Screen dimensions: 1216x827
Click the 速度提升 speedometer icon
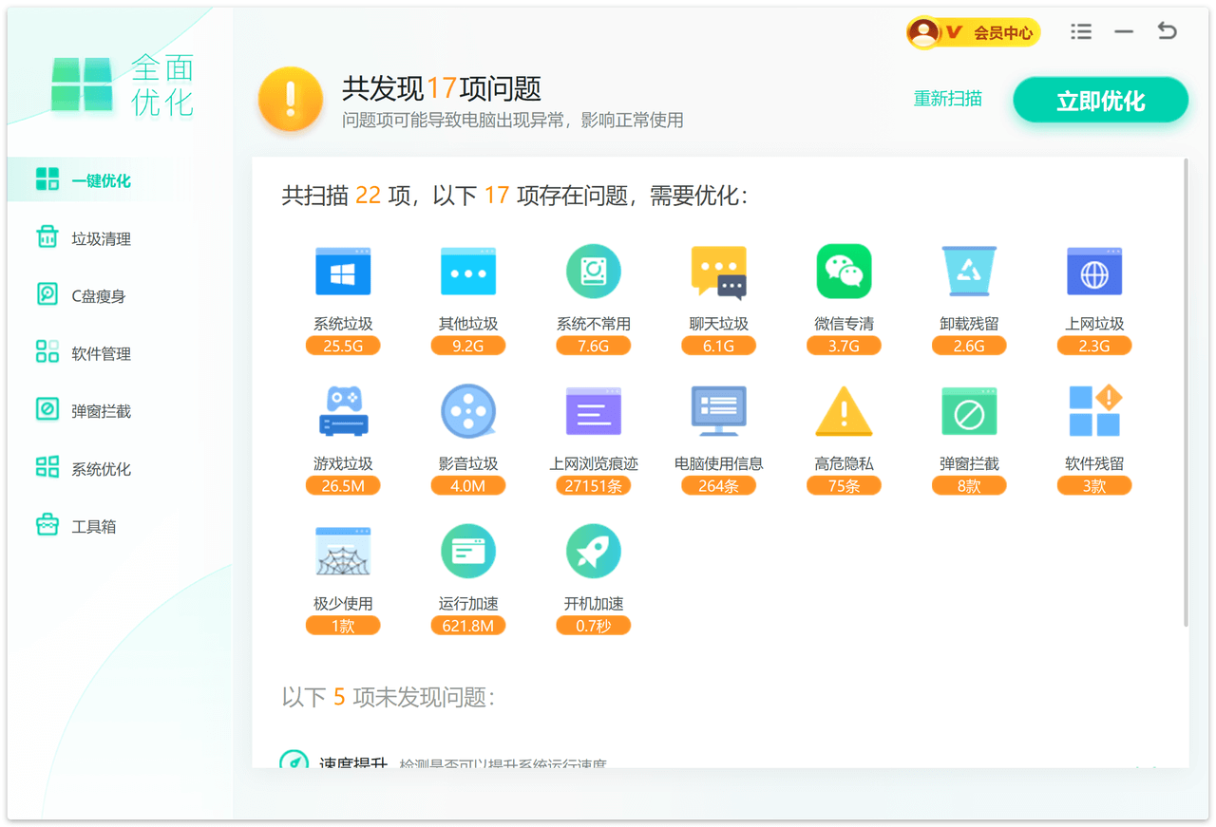294,761
